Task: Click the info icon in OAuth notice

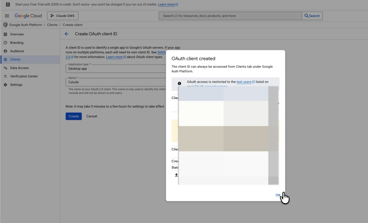Action: coord(179,84)
